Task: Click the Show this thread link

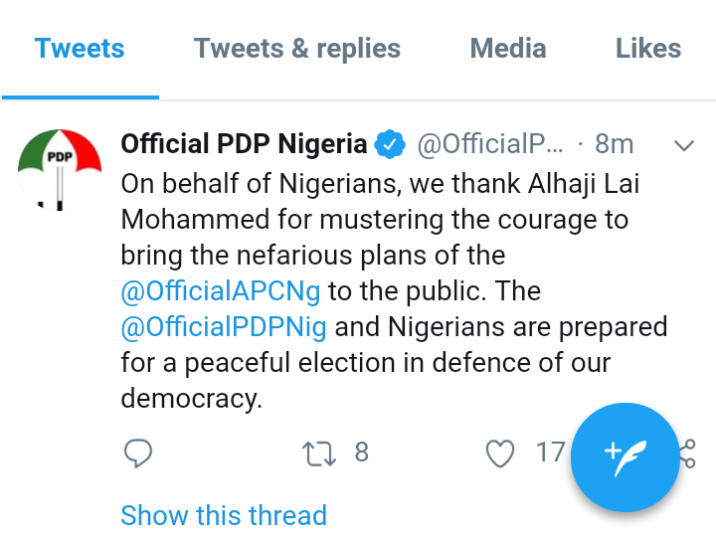Action: tap(224, 515)
